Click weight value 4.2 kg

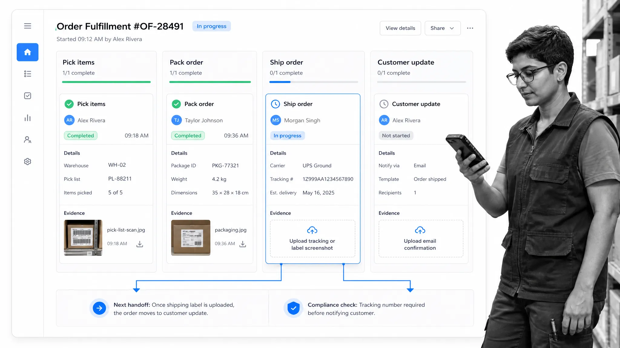point(219,179)
